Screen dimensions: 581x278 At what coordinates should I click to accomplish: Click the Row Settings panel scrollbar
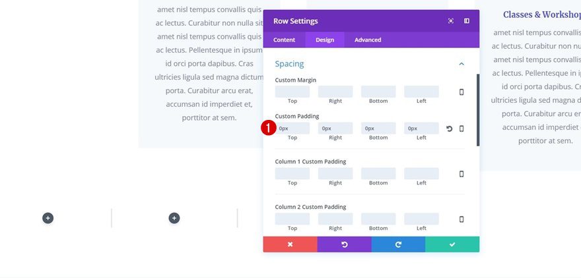coord(478,110)
